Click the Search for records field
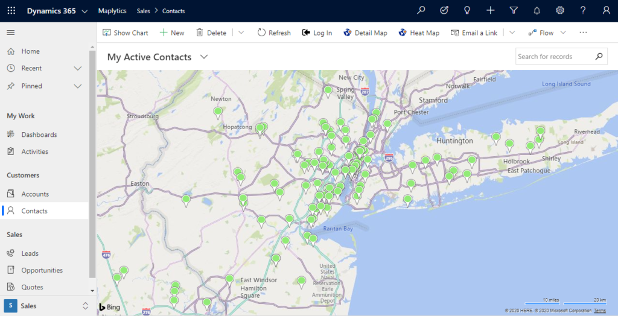618x316 pixels. pos(553,57)
